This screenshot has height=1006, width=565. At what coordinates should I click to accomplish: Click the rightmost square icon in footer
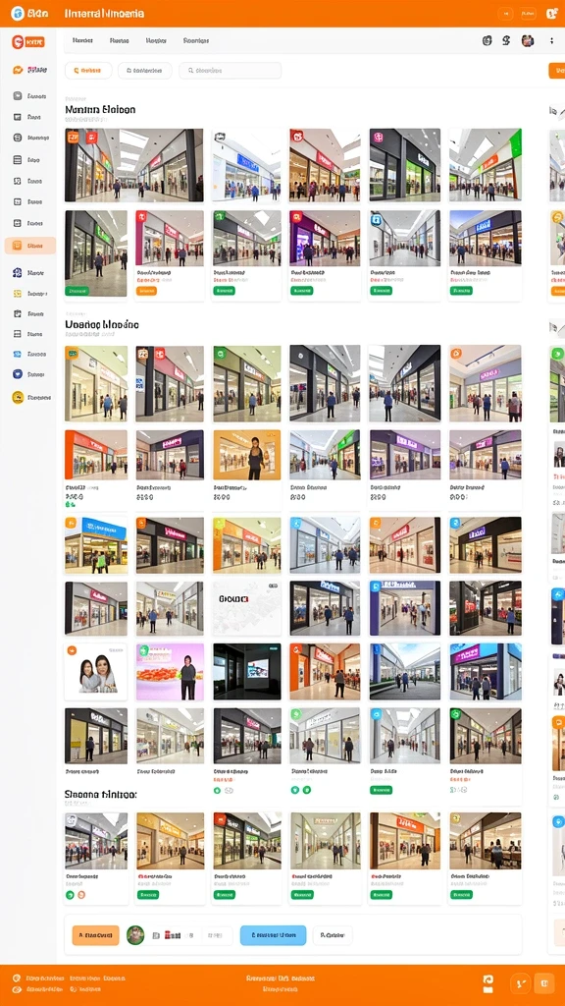[543, 982]
